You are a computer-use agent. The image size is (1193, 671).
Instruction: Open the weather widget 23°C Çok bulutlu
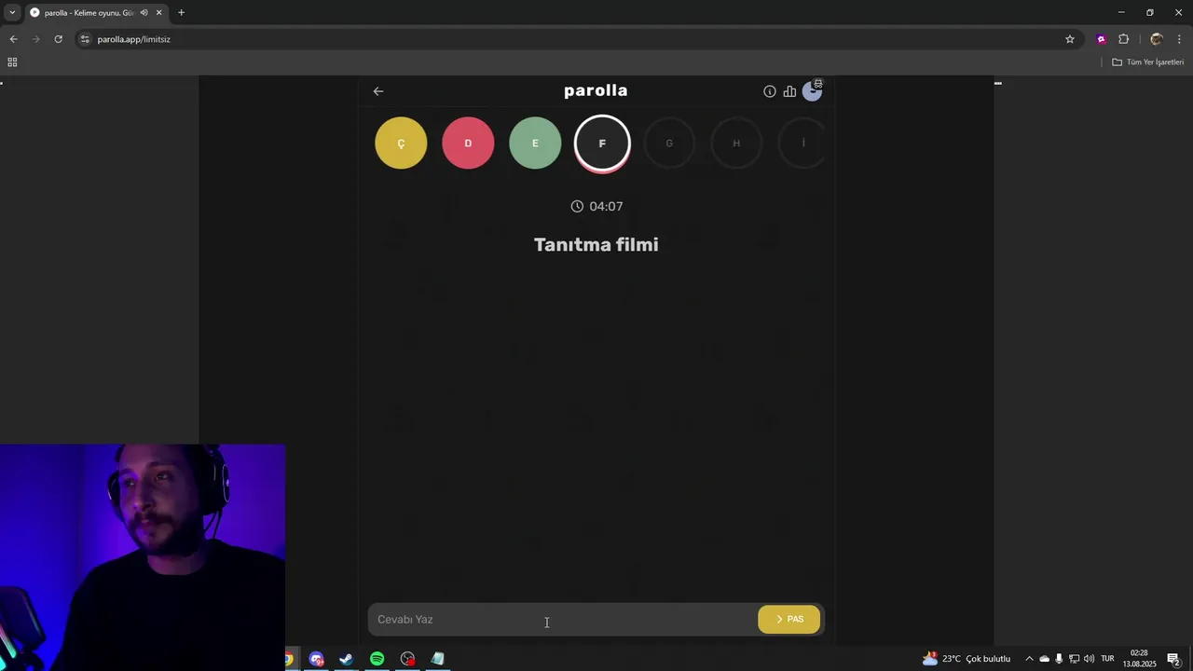point(967,659)
